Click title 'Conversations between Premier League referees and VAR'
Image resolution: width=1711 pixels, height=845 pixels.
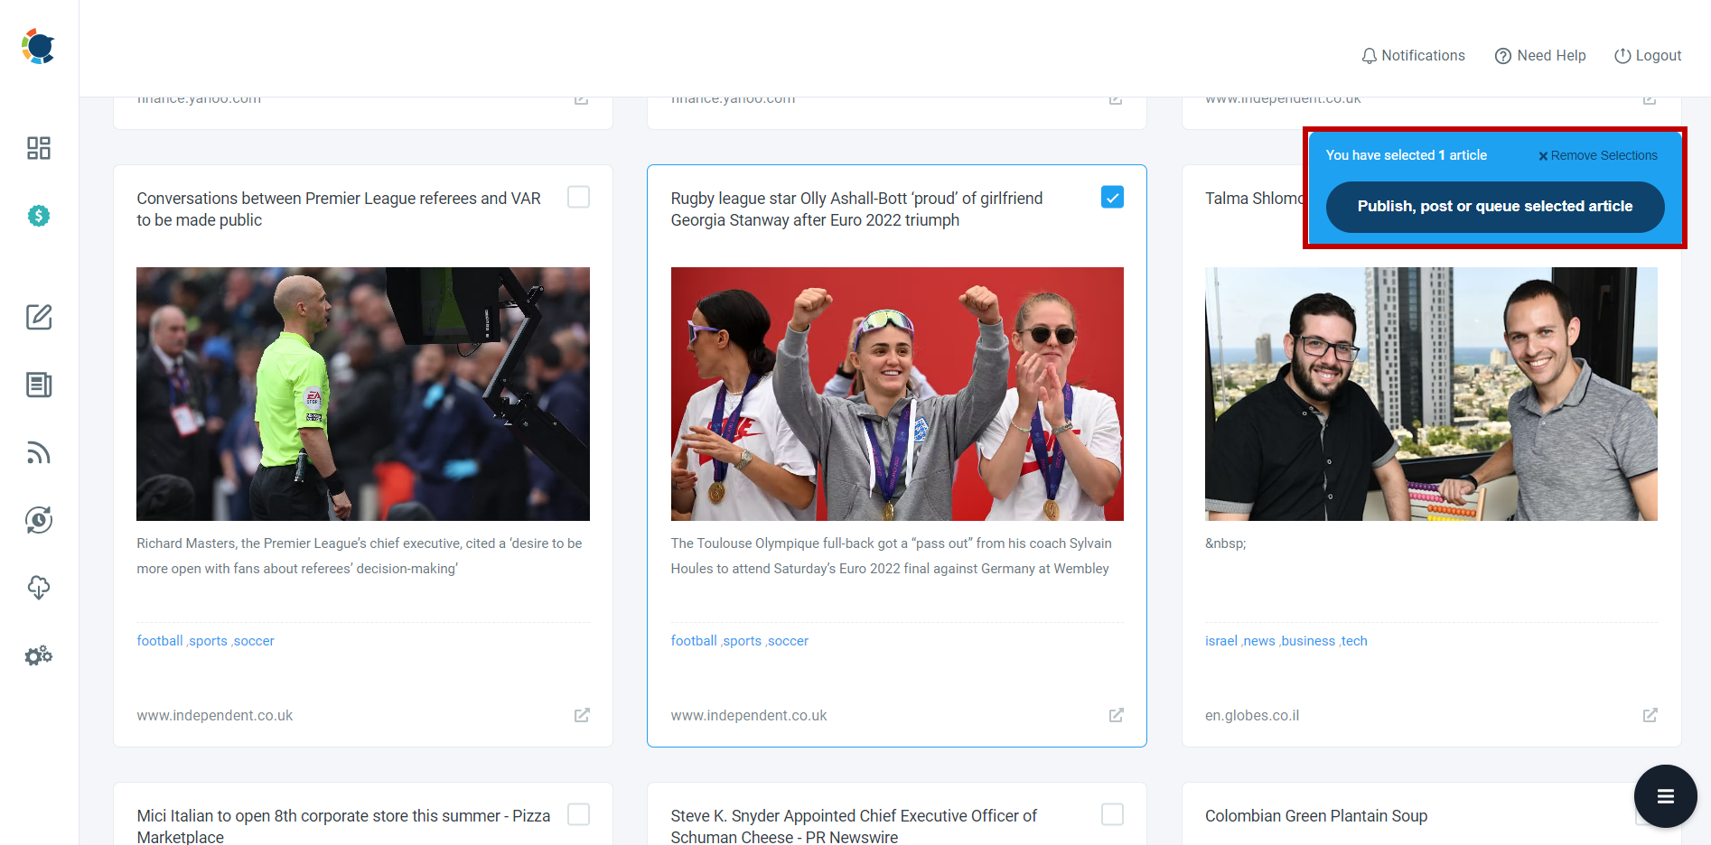tap(339, 209)
